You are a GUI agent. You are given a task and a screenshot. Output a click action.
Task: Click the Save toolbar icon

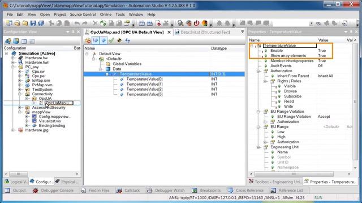pos(33,23)
